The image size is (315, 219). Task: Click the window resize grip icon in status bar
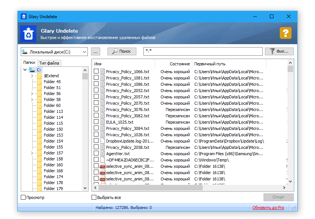(294, 208)
